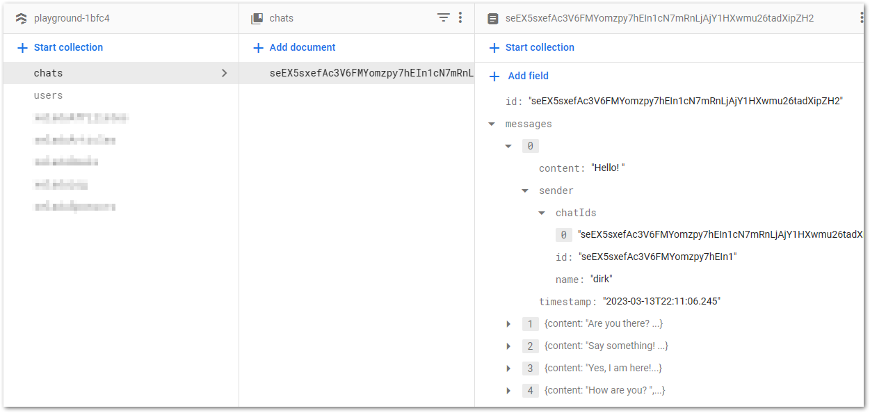The image size is (870, 413).
Task: Expand message 1 "Are you there?"
Action: [508, 324]
